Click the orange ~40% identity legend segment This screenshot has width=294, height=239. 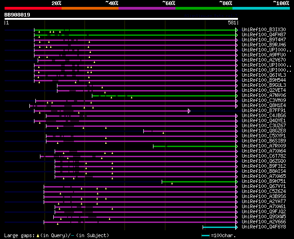click(x=90, y=8)
